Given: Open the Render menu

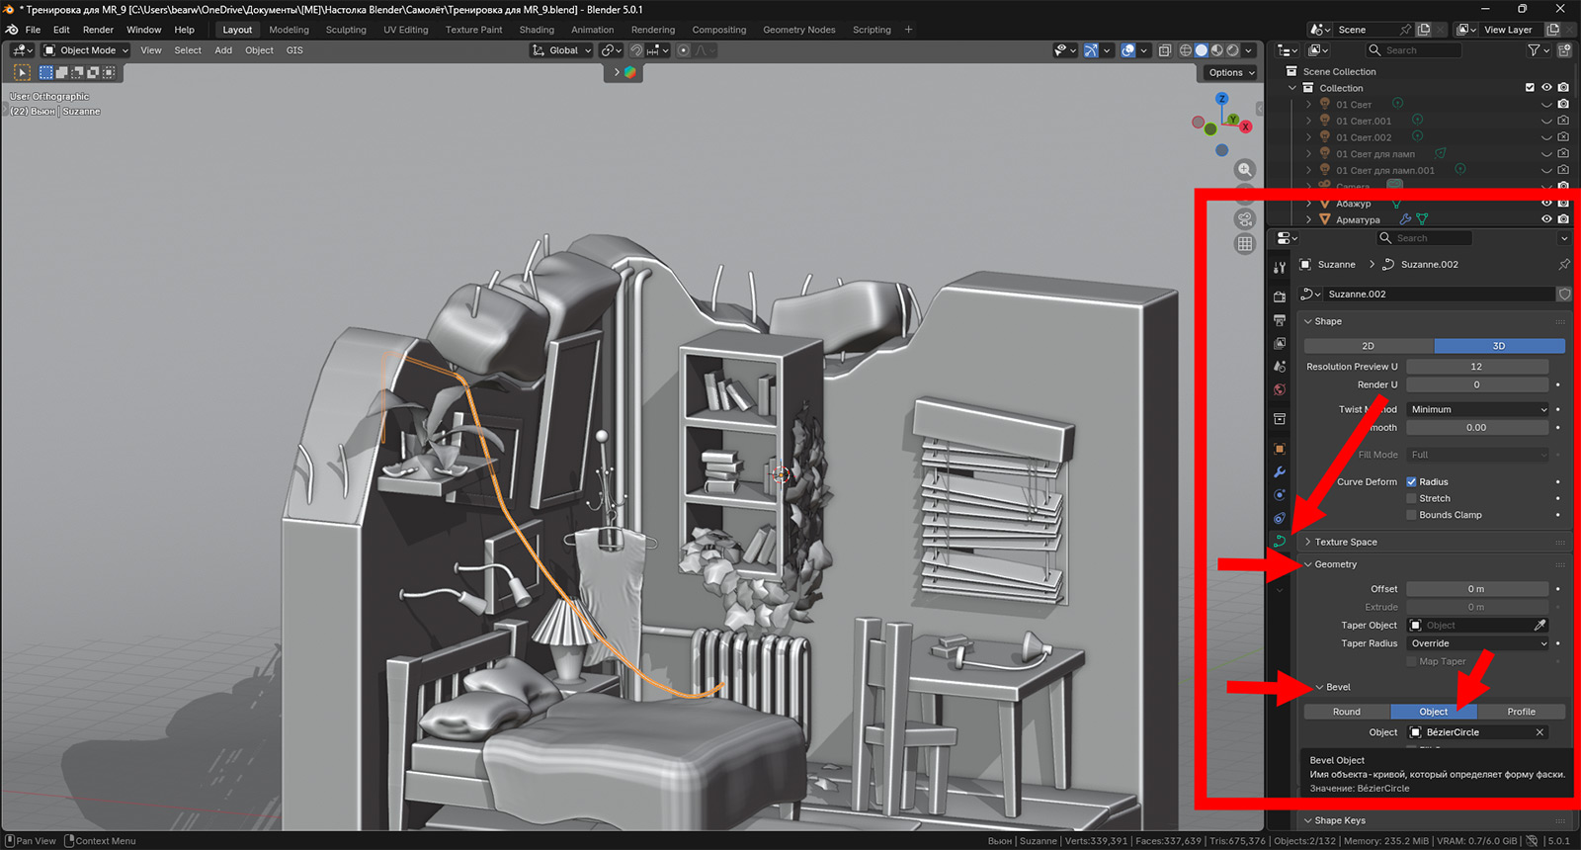Looking at the screenshot, I should click(x=98, y=30).
